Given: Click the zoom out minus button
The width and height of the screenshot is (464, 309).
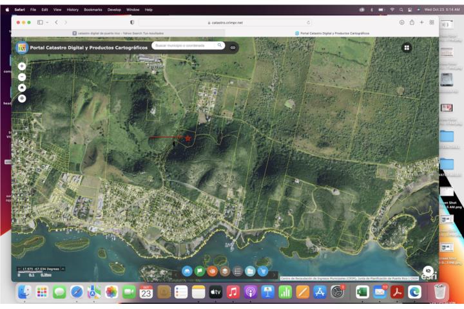Looking at the screenshot, I should click(22, 77).
